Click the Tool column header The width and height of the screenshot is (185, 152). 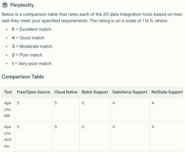[x=8, y=92]
